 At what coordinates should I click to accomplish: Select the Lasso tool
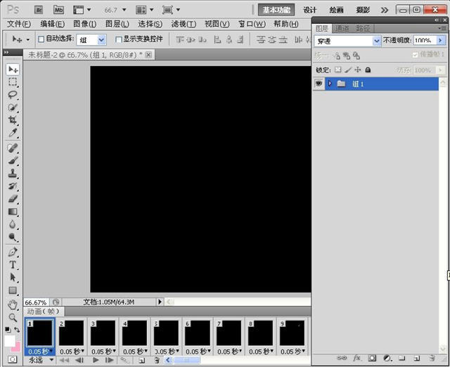coord(13,95)
